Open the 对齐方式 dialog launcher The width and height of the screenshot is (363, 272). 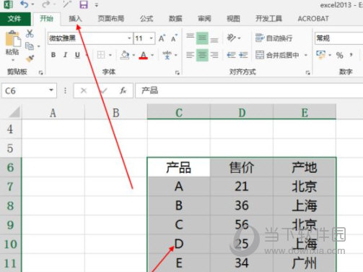coord(307,72)
